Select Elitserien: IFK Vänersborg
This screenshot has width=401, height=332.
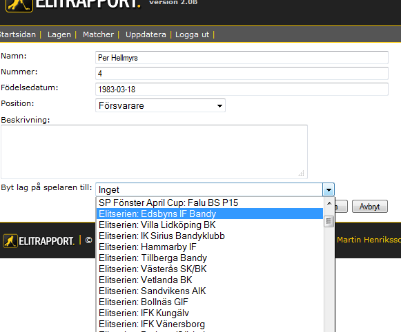(210, 324)
